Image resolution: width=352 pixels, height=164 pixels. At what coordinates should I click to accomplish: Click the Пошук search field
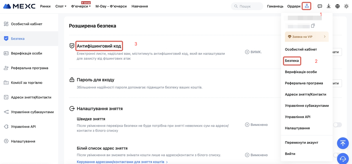click(247, 6)
